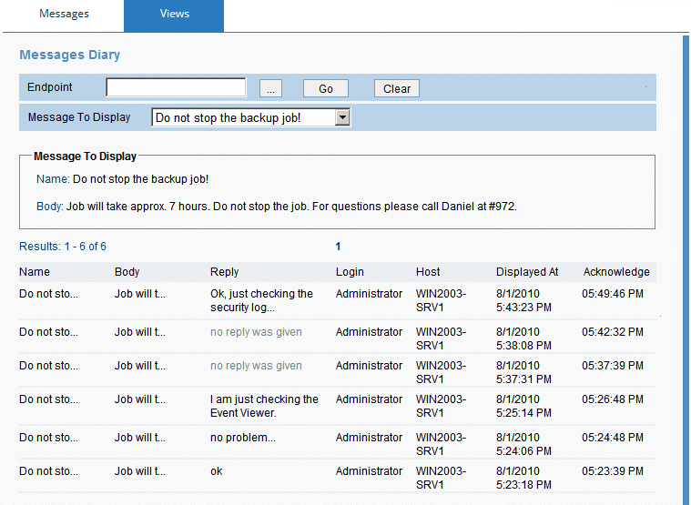Open the Views tab

(174, 15)
